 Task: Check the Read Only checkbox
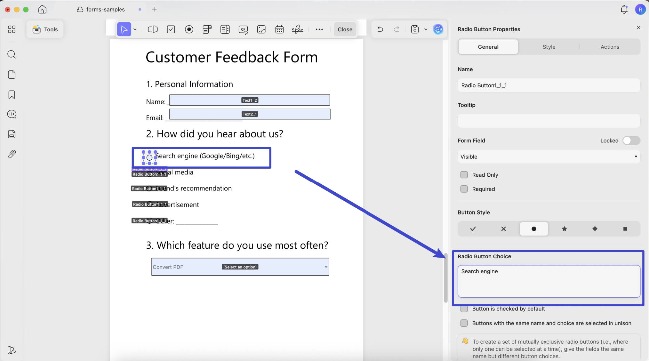[464, 175]
